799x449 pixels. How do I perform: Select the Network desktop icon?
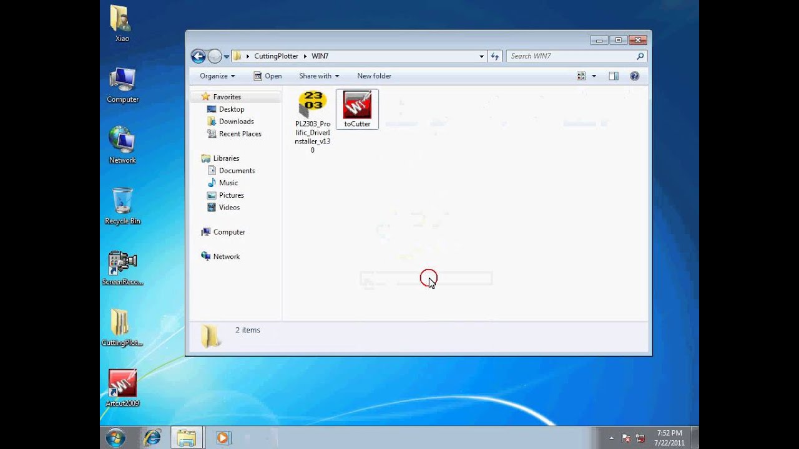[122, 145]
